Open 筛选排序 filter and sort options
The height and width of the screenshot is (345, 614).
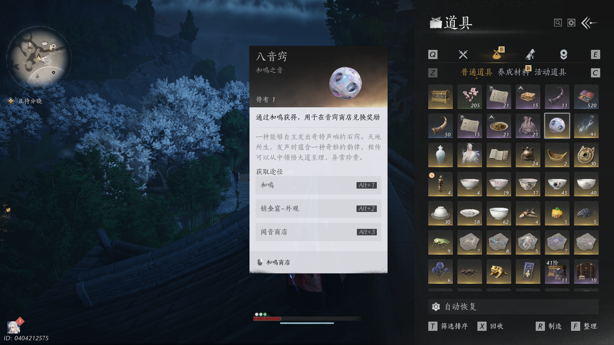(x=448, y=326)
